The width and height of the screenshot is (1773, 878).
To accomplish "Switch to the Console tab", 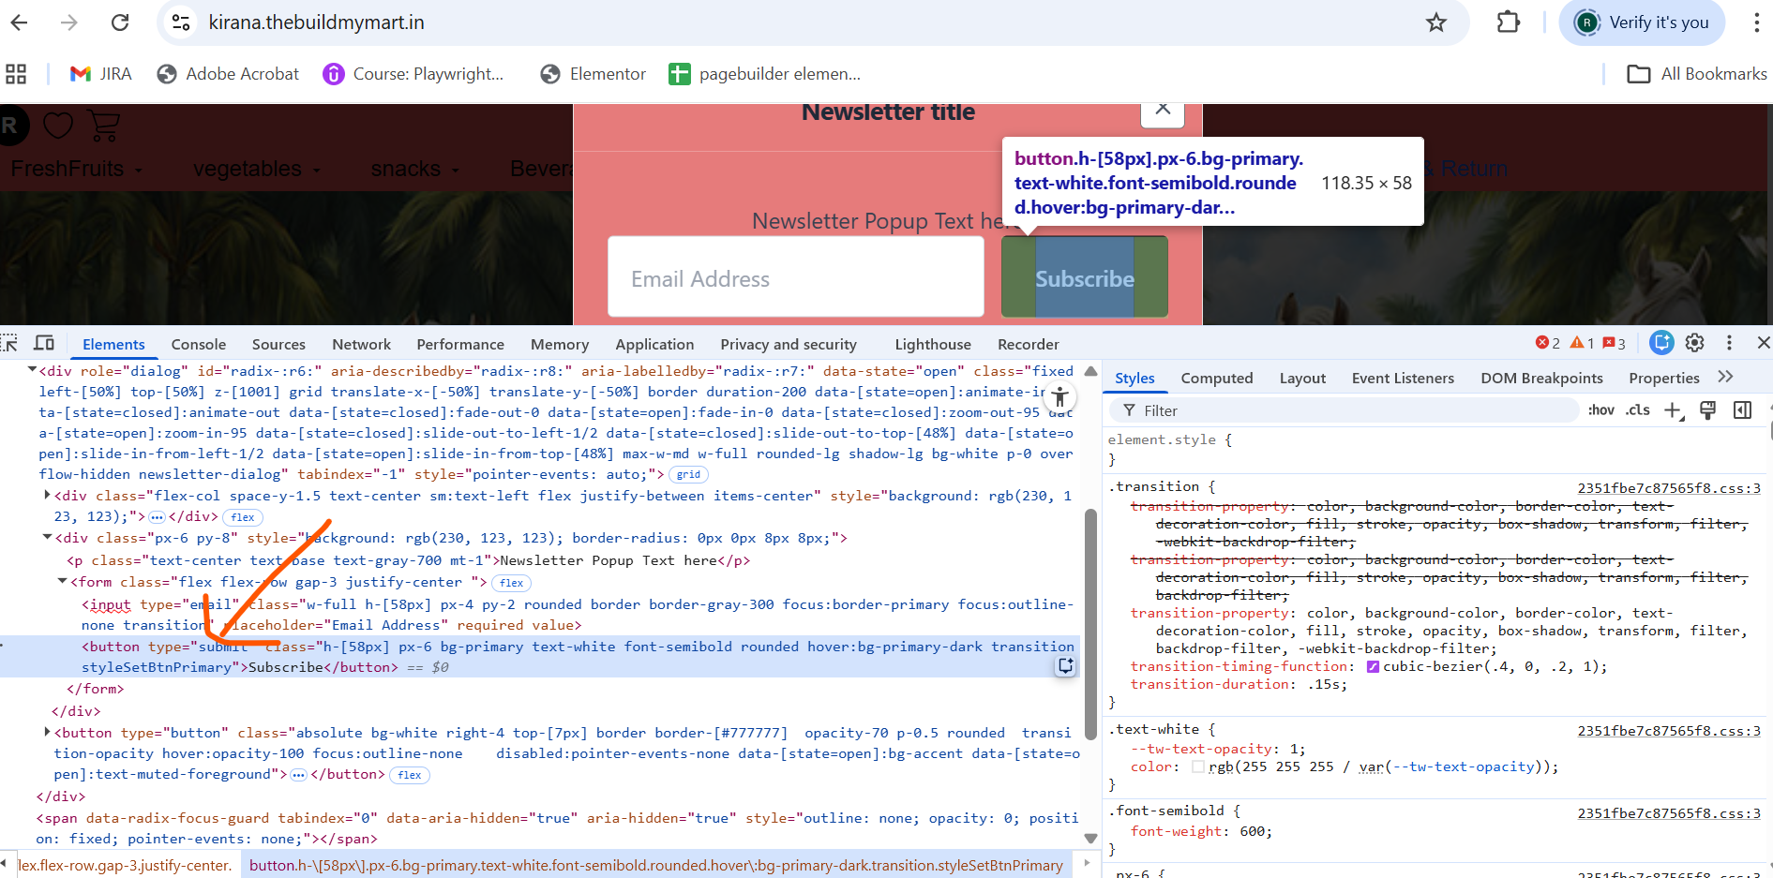I will coord(199,345).
